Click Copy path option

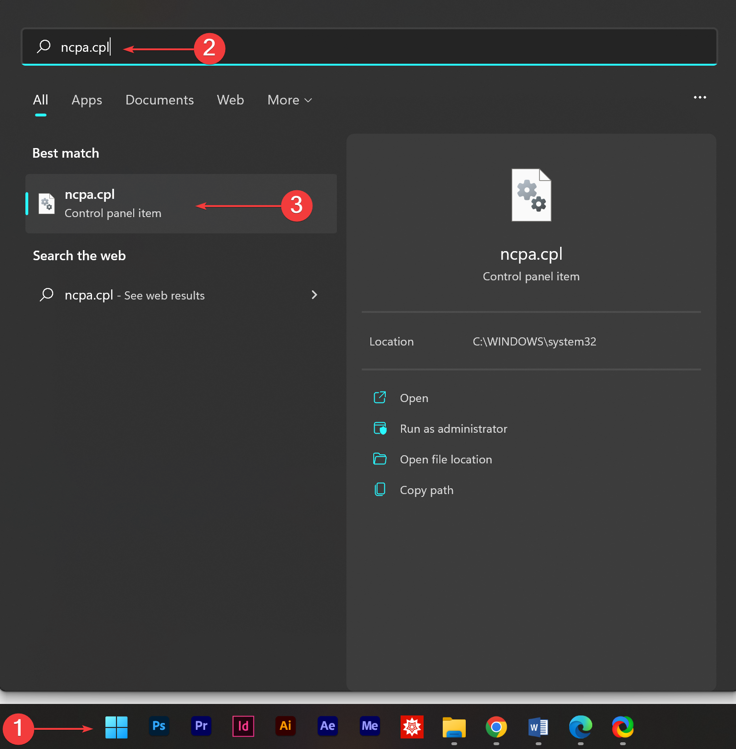[426, 490]
